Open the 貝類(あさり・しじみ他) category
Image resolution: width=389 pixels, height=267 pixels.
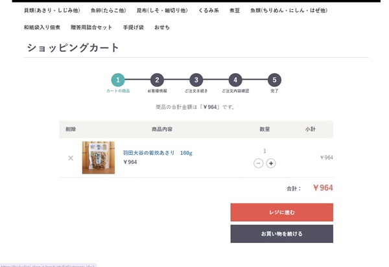(52, 10)
